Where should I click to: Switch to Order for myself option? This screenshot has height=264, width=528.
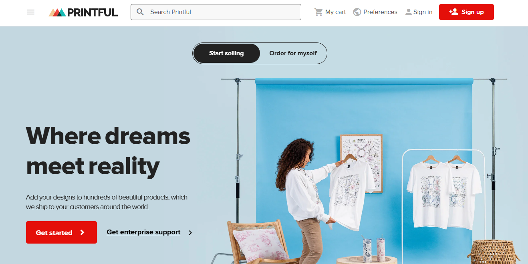[x=293, y=53]
